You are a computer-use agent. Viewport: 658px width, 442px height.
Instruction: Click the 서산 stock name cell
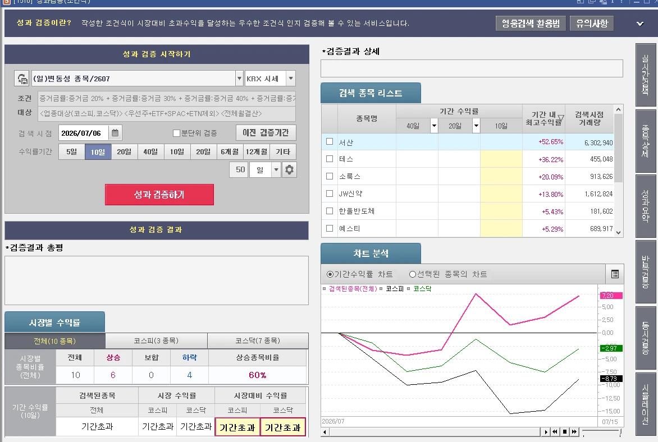point(367,142)
